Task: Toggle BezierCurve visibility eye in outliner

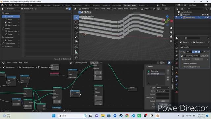Action: click(205, 18)
